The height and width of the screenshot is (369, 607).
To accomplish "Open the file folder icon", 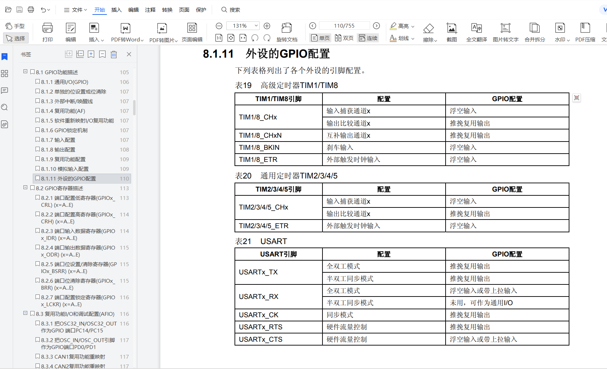I will click(8, 10).
